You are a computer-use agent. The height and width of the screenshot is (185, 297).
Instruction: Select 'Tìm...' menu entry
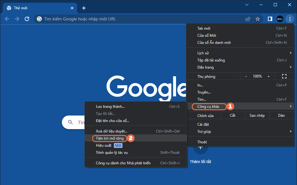240,99
